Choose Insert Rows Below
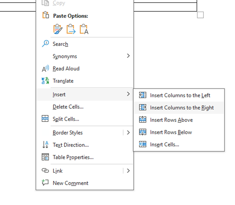This screenshot has height=205, width=235. pos(179,132)
